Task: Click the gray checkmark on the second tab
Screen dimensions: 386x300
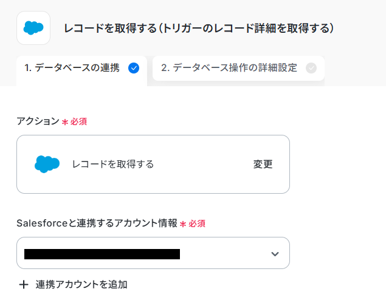Action: click(311, 68)
